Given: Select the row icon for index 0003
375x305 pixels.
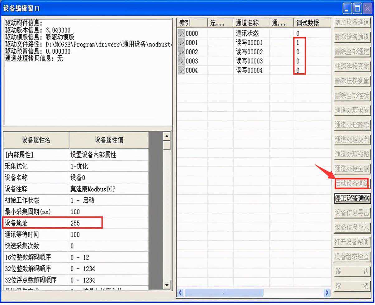Looking at the screenshot, I should coord(181,61).
